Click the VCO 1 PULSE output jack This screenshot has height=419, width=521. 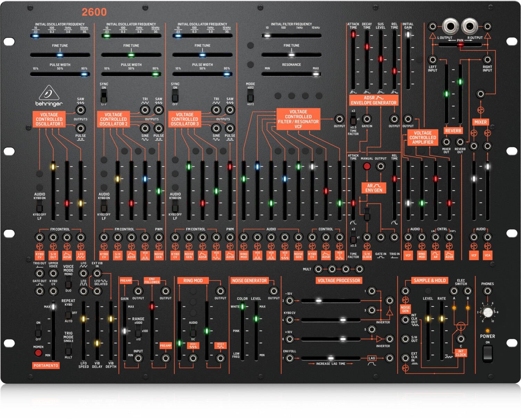pos(81,128)
